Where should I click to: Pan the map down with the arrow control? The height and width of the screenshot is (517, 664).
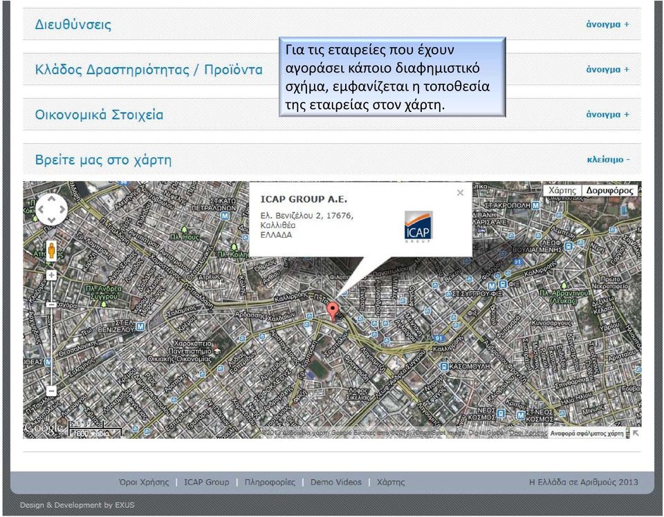(51, 220)
